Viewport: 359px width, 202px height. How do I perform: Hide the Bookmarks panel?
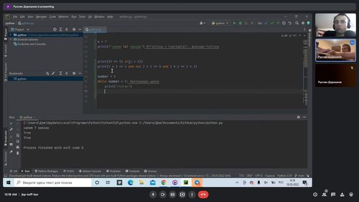80,74
